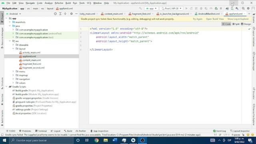Open the Emulator side panel
256x144 pixels.
coord(254,94)
